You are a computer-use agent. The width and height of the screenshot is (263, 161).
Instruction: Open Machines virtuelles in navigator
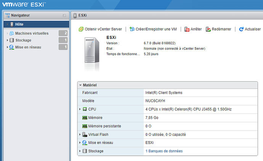click(32, 34)
